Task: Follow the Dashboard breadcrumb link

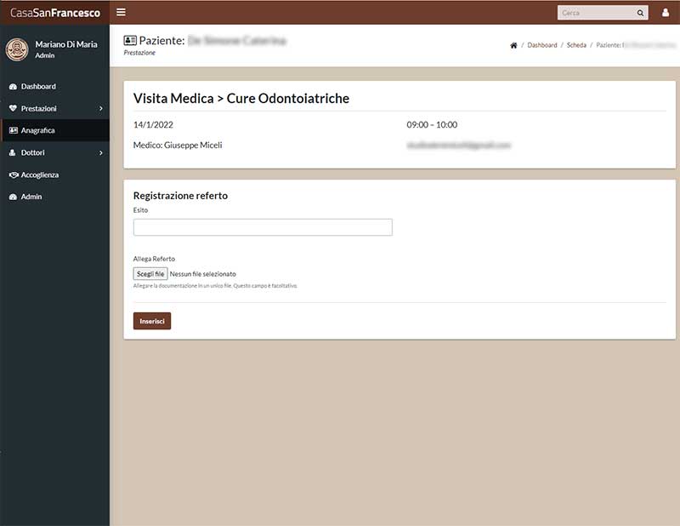Action: pos(542,45)
